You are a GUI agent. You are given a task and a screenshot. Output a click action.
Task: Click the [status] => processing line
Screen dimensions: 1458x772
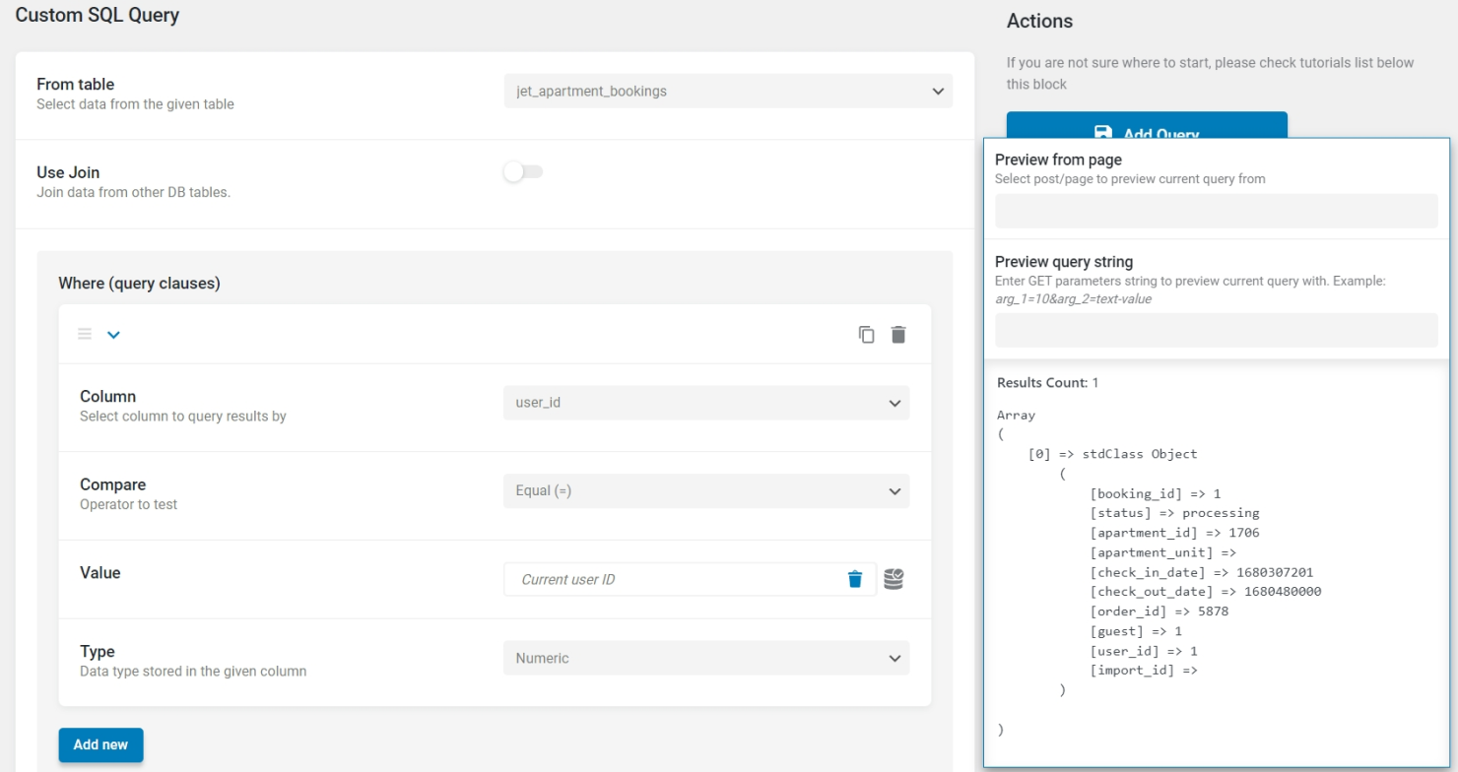[1174, 513]
